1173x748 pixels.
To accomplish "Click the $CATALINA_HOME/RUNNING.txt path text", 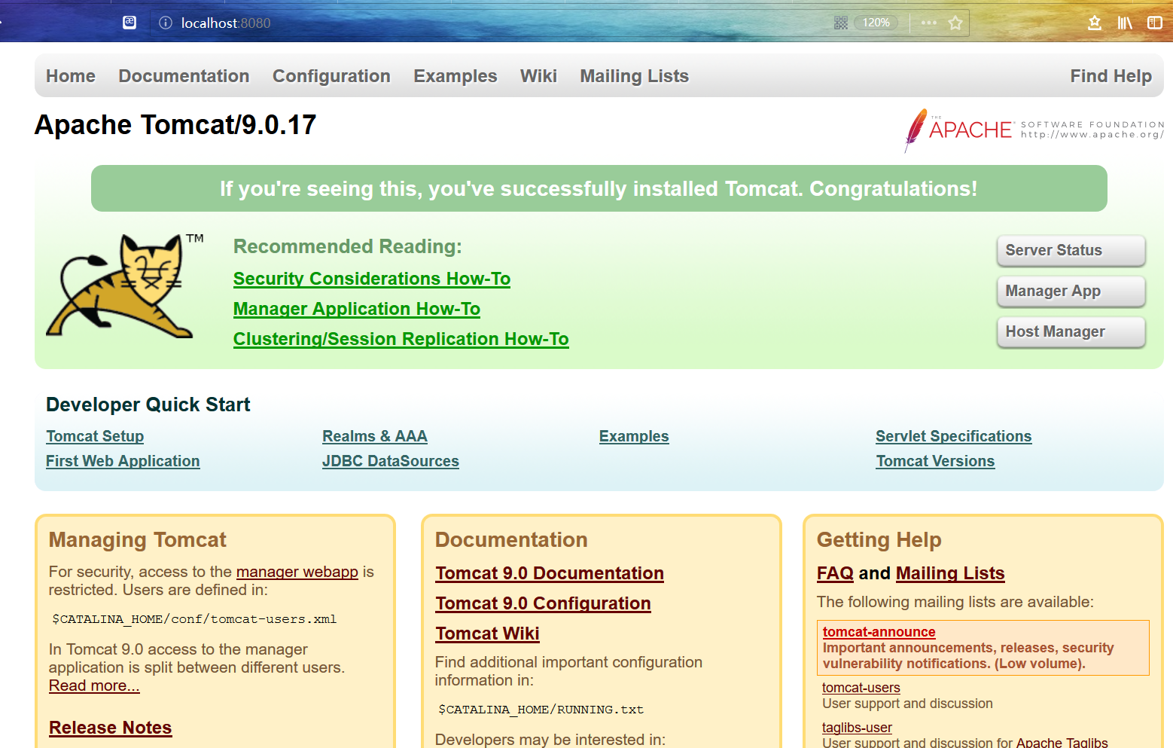I will click(x=541, y=710).
